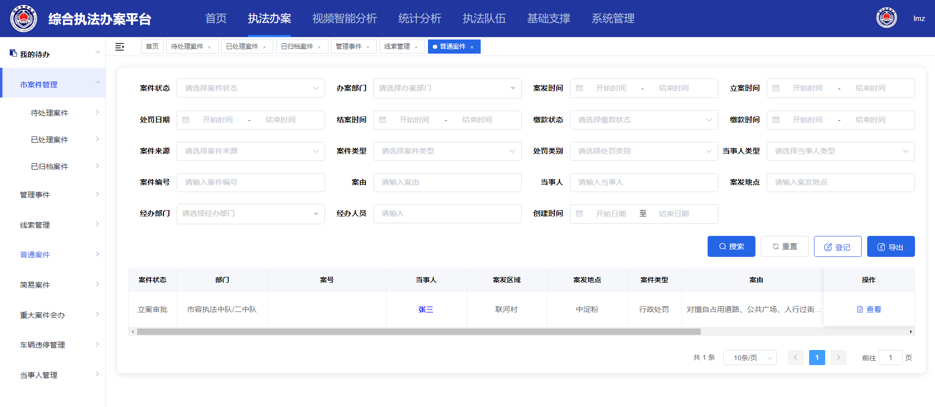
Task: Close the 已处理案件 tab
Action: coord(264,47)
